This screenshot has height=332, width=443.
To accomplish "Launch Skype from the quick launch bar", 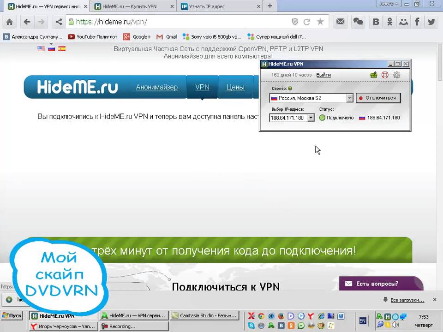I will click(251, 326).
